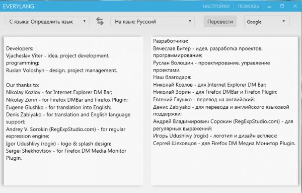The height and width of the screenshot is (193, 302).
Task: Click 'Наш благодаря:' translated line
Action: click(172, 78)
